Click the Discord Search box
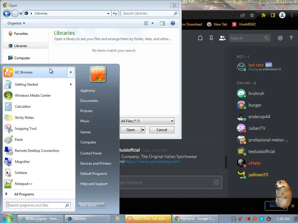The image size is (298, 223). tap(250, 38)
